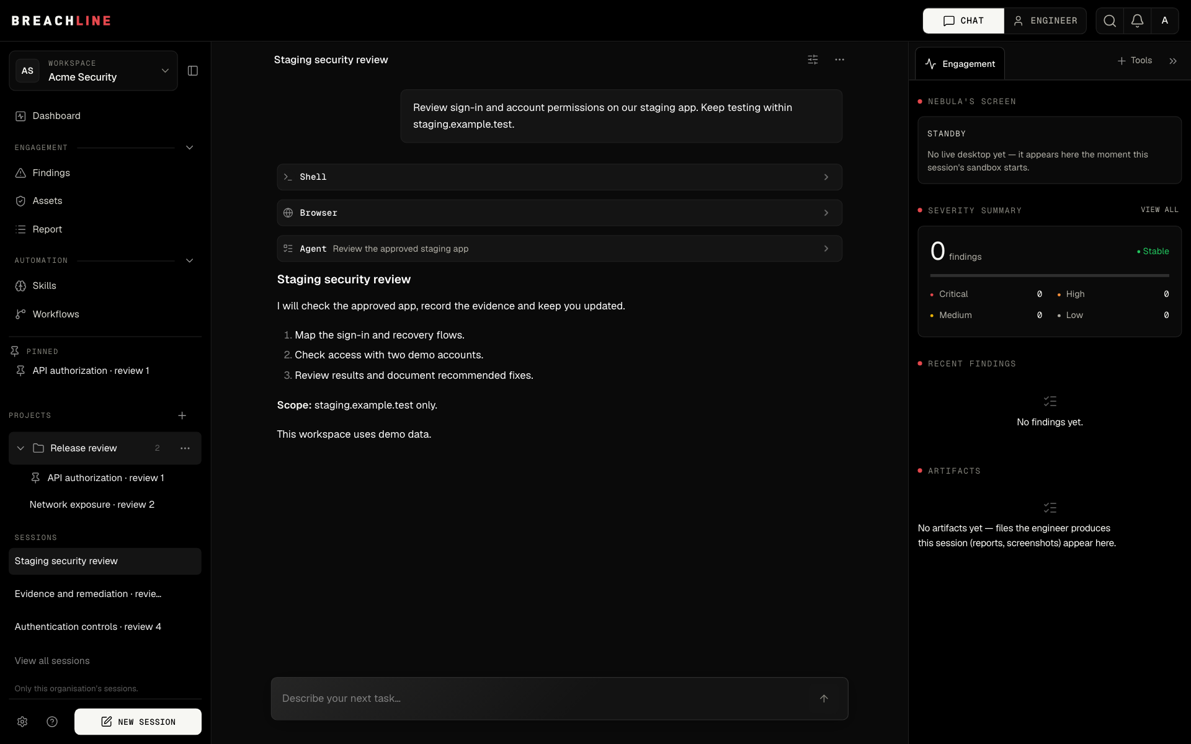Go to Findings page

click(105, 173)
